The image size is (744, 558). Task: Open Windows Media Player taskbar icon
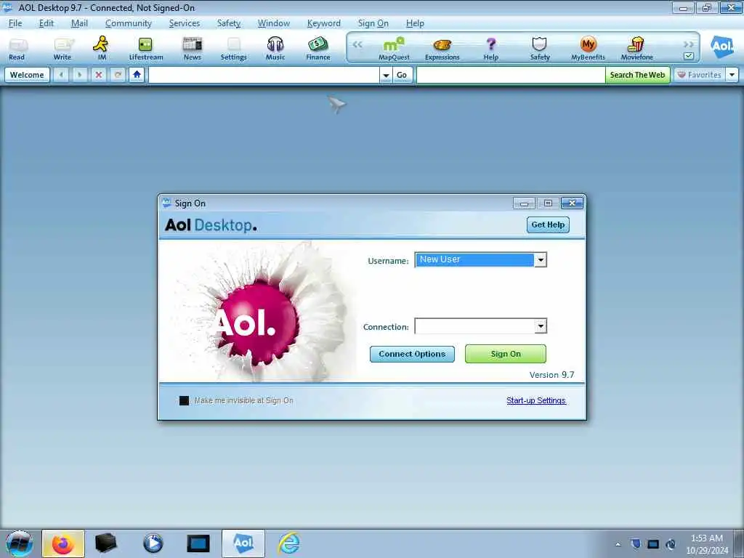tap(153, 543)
